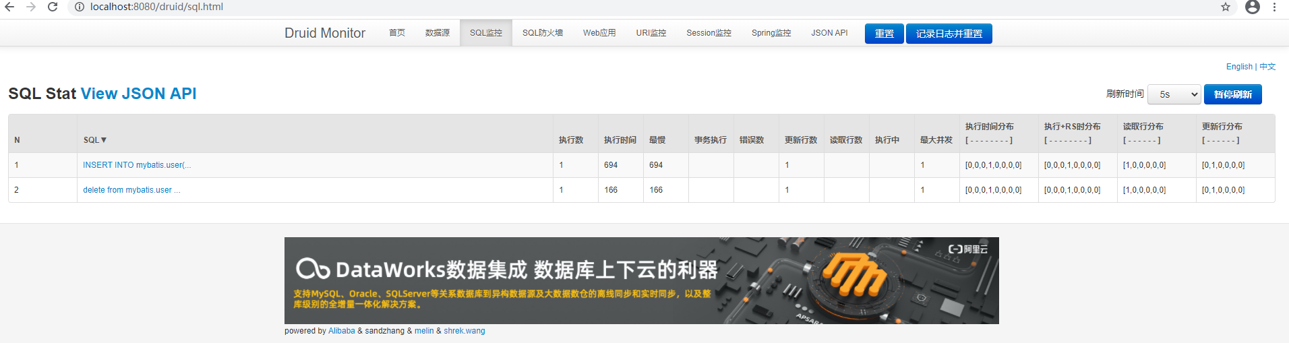Open the browser profile avatar
The image size is (1289, 343).
1253,7
